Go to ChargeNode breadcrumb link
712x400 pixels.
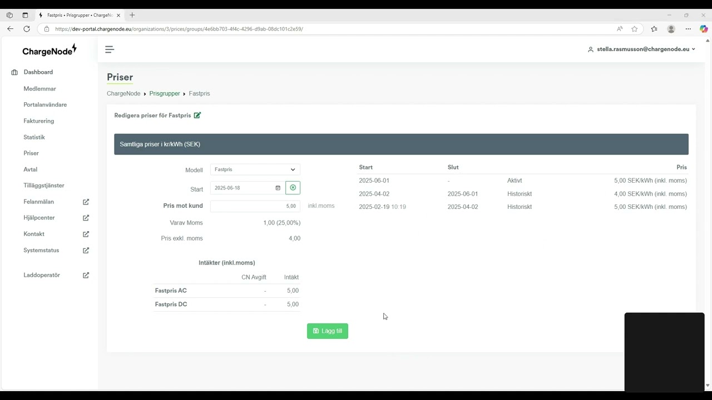coord(123,93)
